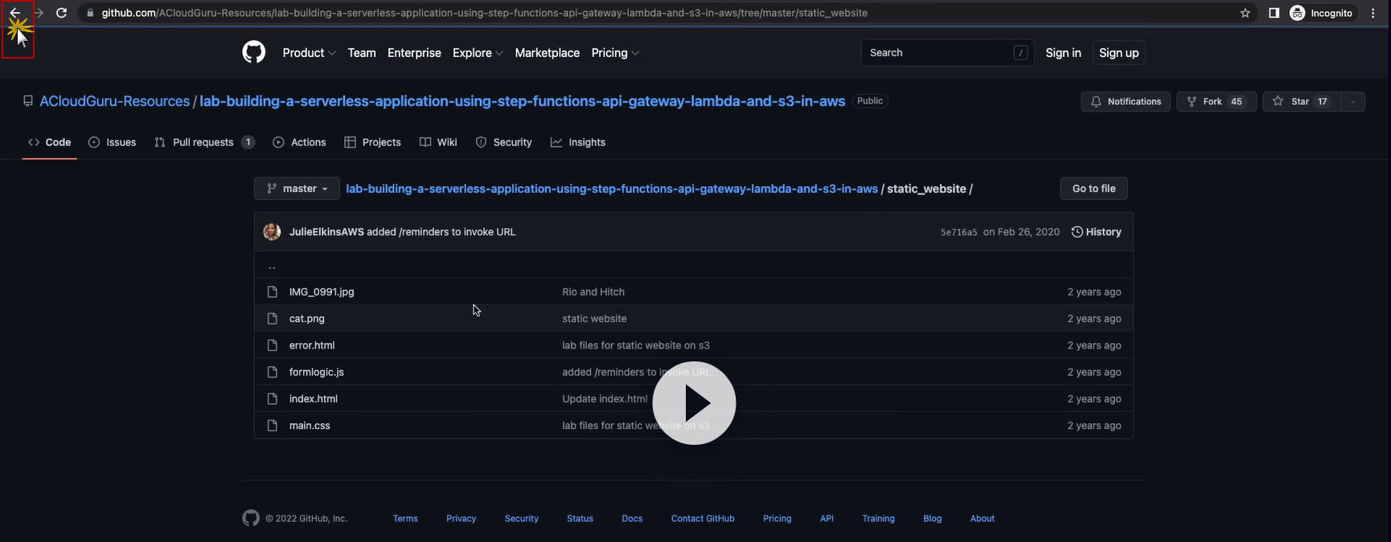
Task: Switch to the Code tab
Action: click(50, 142)
